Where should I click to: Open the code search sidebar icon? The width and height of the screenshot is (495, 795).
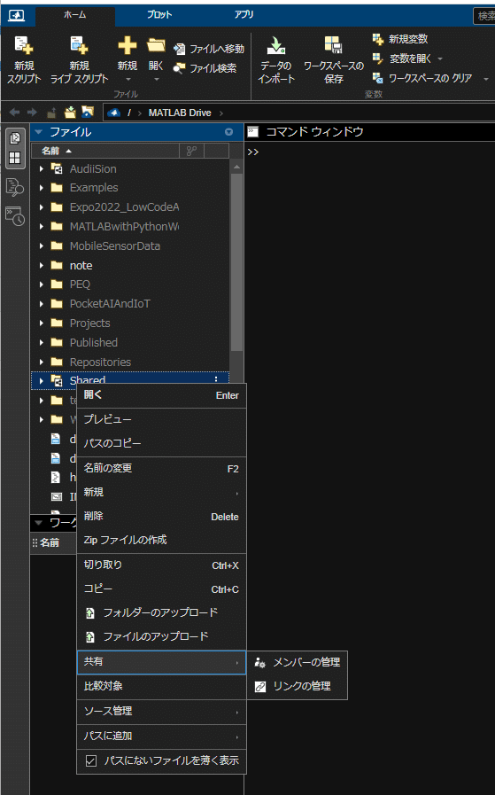(15, 187)
